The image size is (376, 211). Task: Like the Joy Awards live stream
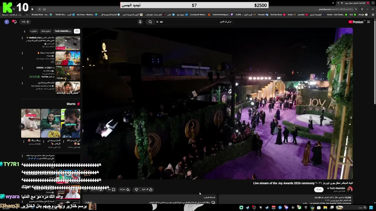147,190
